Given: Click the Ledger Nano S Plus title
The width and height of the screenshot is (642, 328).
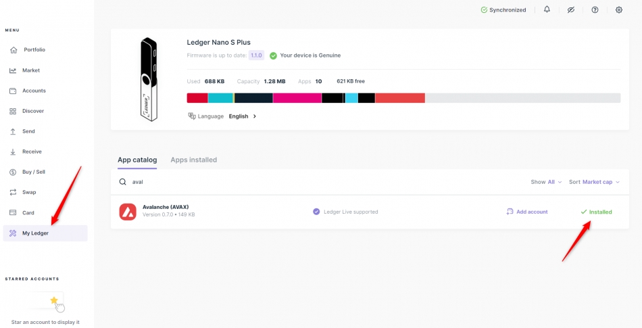Looking at the screenshot, I should tap(219, 42).
